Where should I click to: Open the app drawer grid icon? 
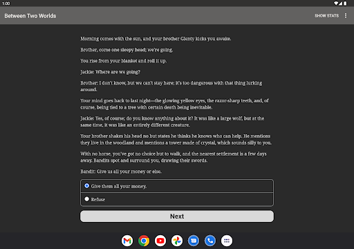point(227,241)
